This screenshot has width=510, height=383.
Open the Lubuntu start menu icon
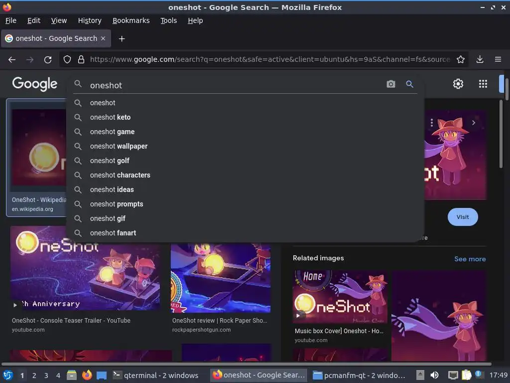coord(8,375)
